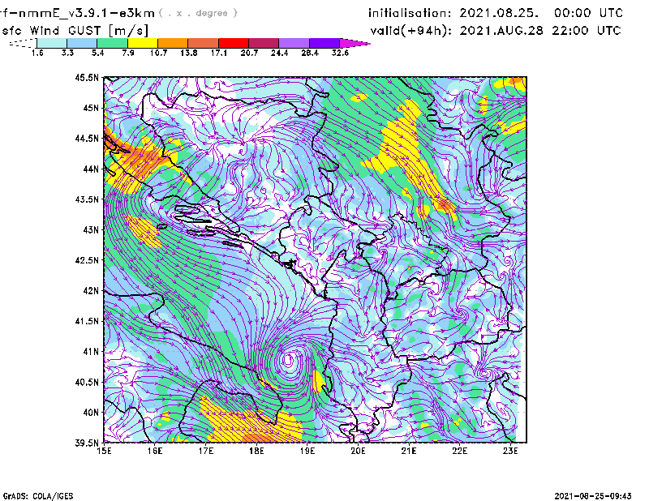Click the 40N latitude label

pos(91,413)
